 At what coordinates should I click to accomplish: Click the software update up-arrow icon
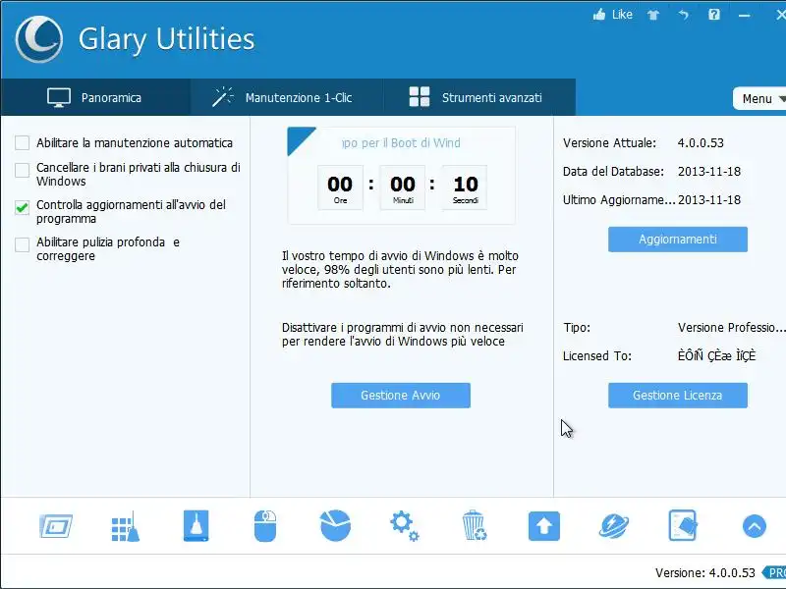point(544,526)
